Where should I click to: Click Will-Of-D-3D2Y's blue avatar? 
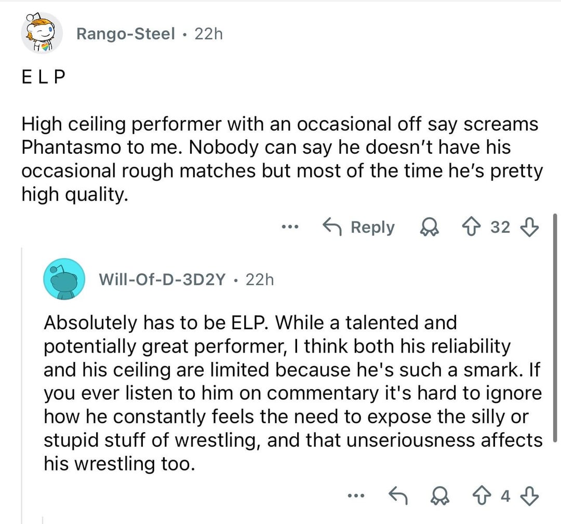[64, 279]
